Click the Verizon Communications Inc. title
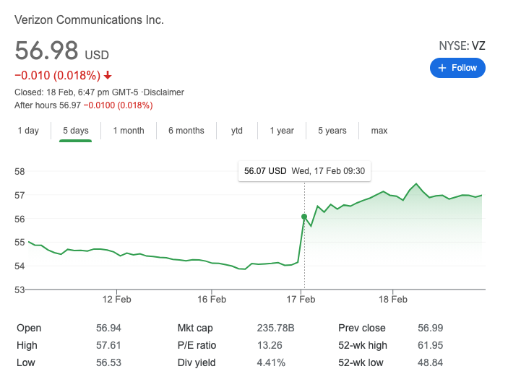Screen dimensions: 508x387 point(90,19)
